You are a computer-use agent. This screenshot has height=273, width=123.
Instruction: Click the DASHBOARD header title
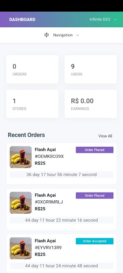pos(22,19)
